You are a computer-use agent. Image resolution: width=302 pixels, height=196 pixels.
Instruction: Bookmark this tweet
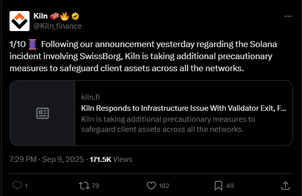(x=218, y=186)
